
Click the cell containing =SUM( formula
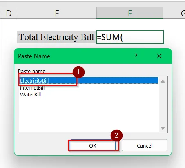(x=130, y=37)
